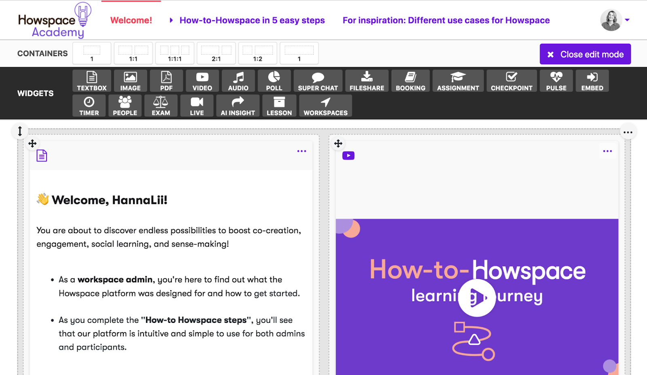Viewport: 647px width, 375px height.
Task: Add a Poll widget
Action: pyautogui.click(x=274, y=81)
